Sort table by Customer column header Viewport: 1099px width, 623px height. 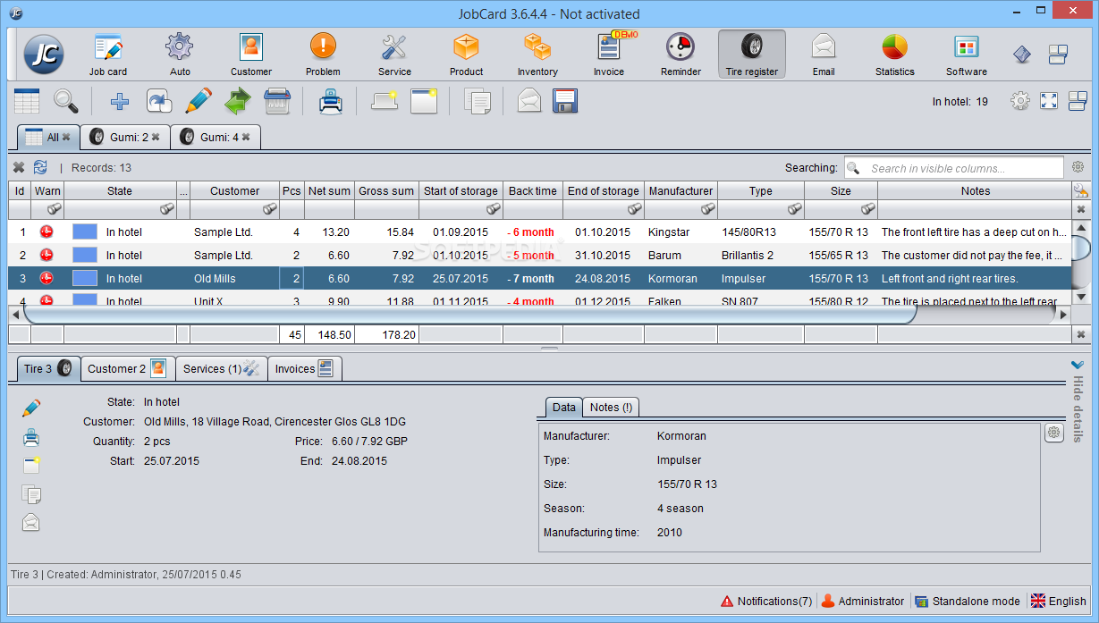235,190
